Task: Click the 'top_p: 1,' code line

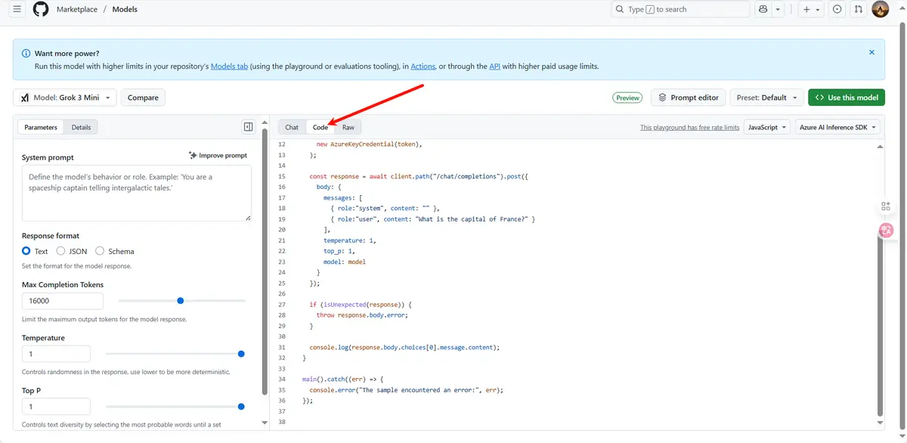Action: click(339, 251)
